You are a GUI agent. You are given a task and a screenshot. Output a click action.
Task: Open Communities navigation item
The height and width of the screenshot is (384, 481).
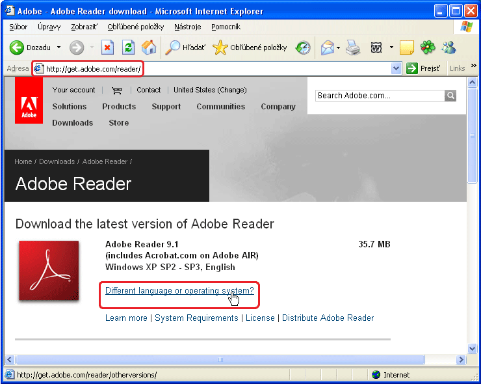click(x=221, y=107)
